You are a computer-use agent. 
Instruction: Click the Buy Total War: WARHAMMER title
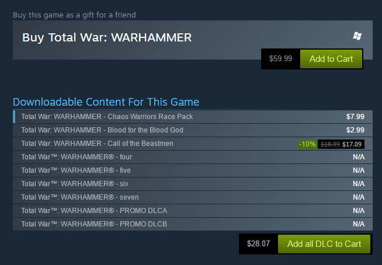pos(107,37)
